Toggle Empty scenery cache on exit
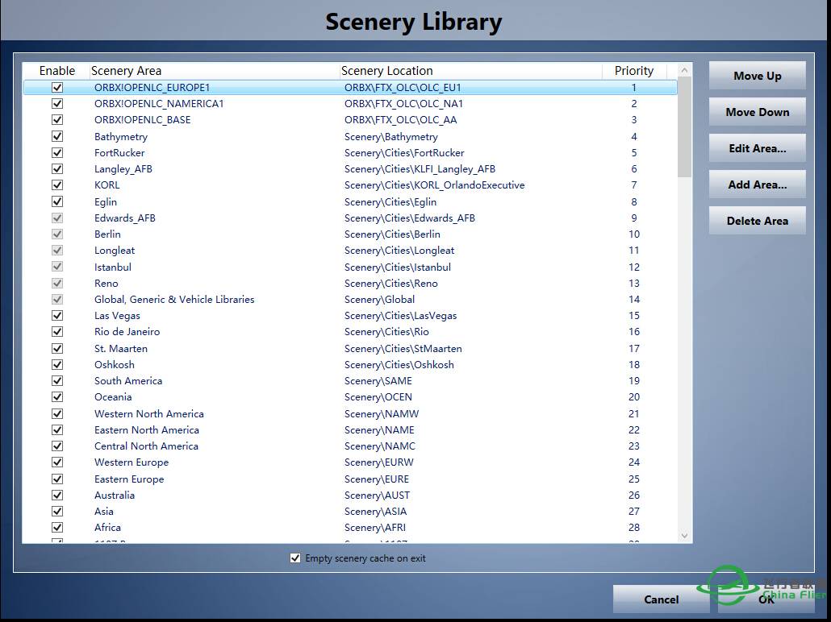 [x=295, y=558]
